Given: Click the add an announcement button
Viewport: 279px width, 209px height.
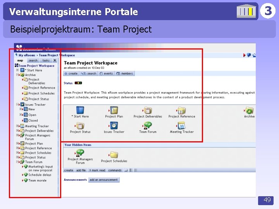Looking at the screenshot, I should click(x=104, y=180).
